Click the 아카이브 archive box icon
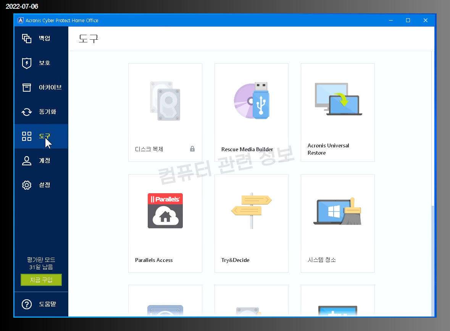Image resolution: width=450 pixels, height=331 pixels. (x=27, y=87)
